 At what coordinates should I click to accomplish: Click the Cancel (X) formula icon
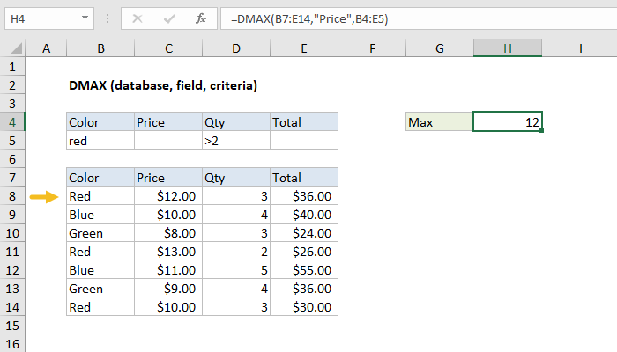point(138,18)
